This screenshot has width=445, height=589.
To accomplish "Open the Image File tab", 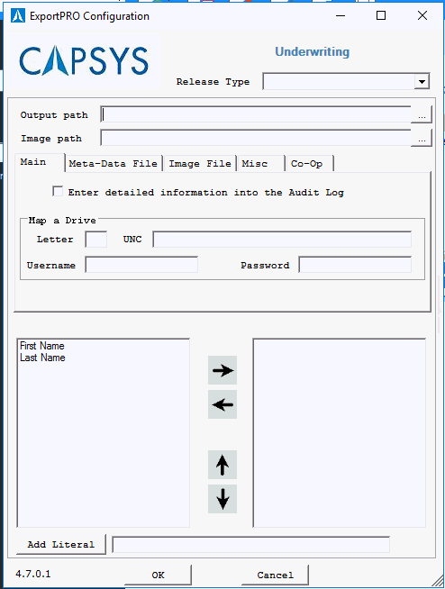I will coord(200,163).
